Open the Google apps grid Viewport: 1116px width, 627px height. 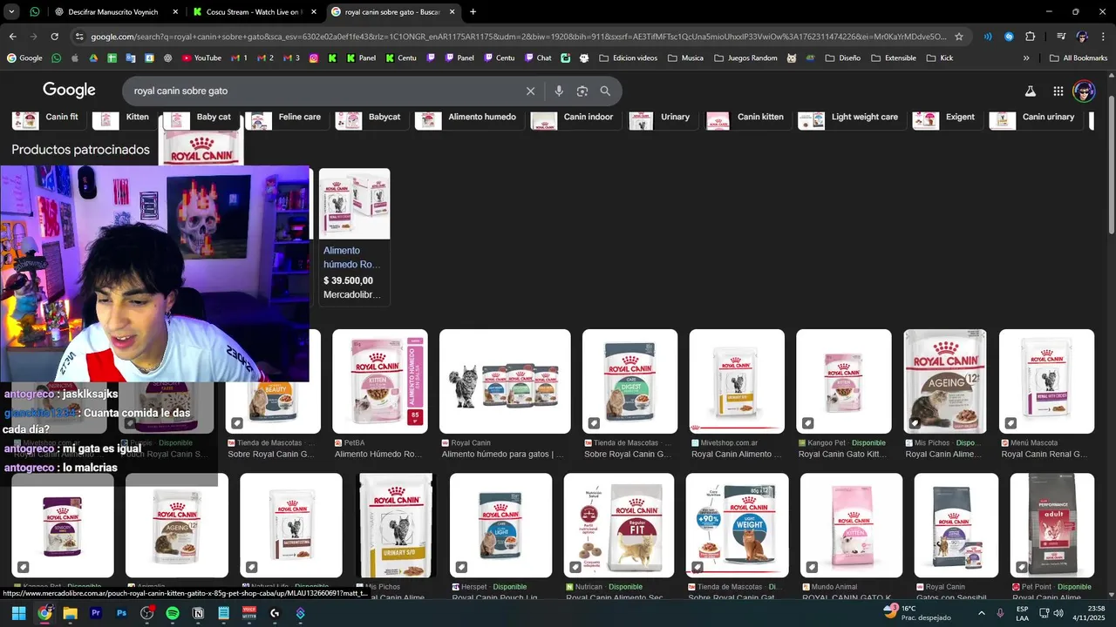(1058, 91)
